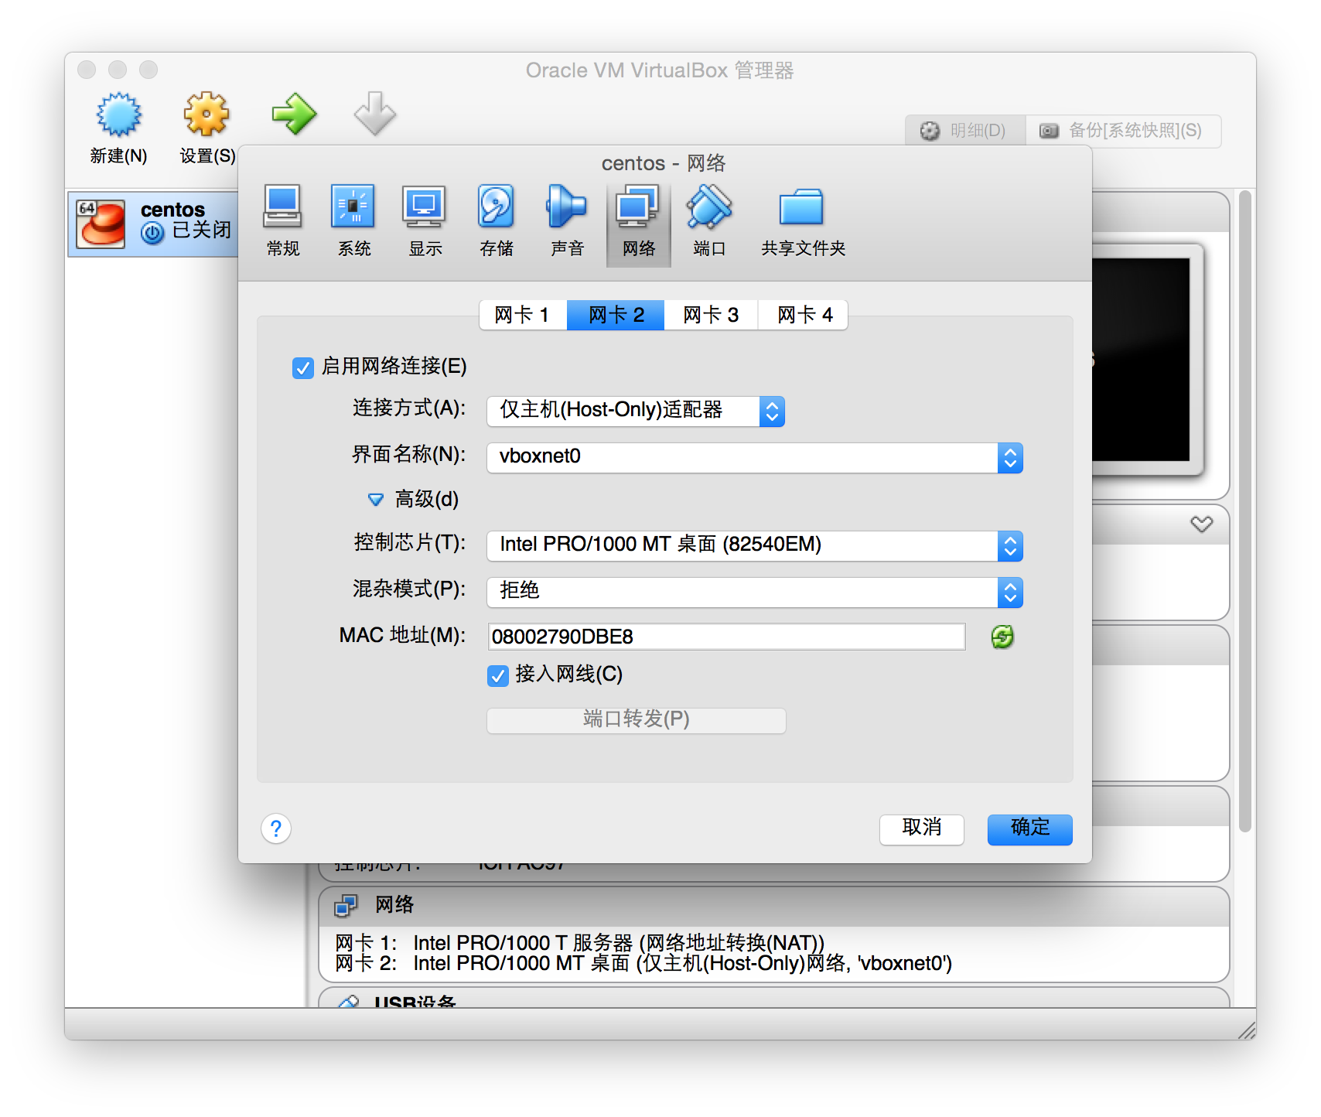Open the General (常规) settings section
The height and width of the screenshot is (1117, 1321).
tap(283, 221)
